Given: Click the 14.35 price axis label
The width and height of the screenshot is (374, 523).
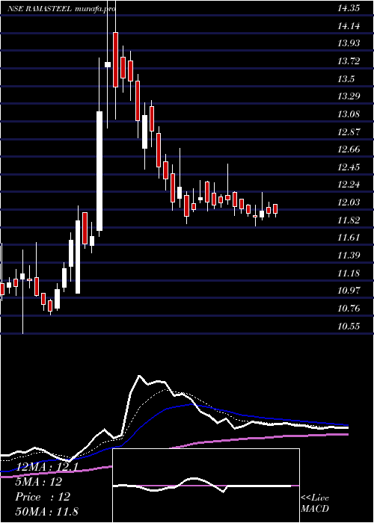Looking at the screenshot, I should pos(349,8).
